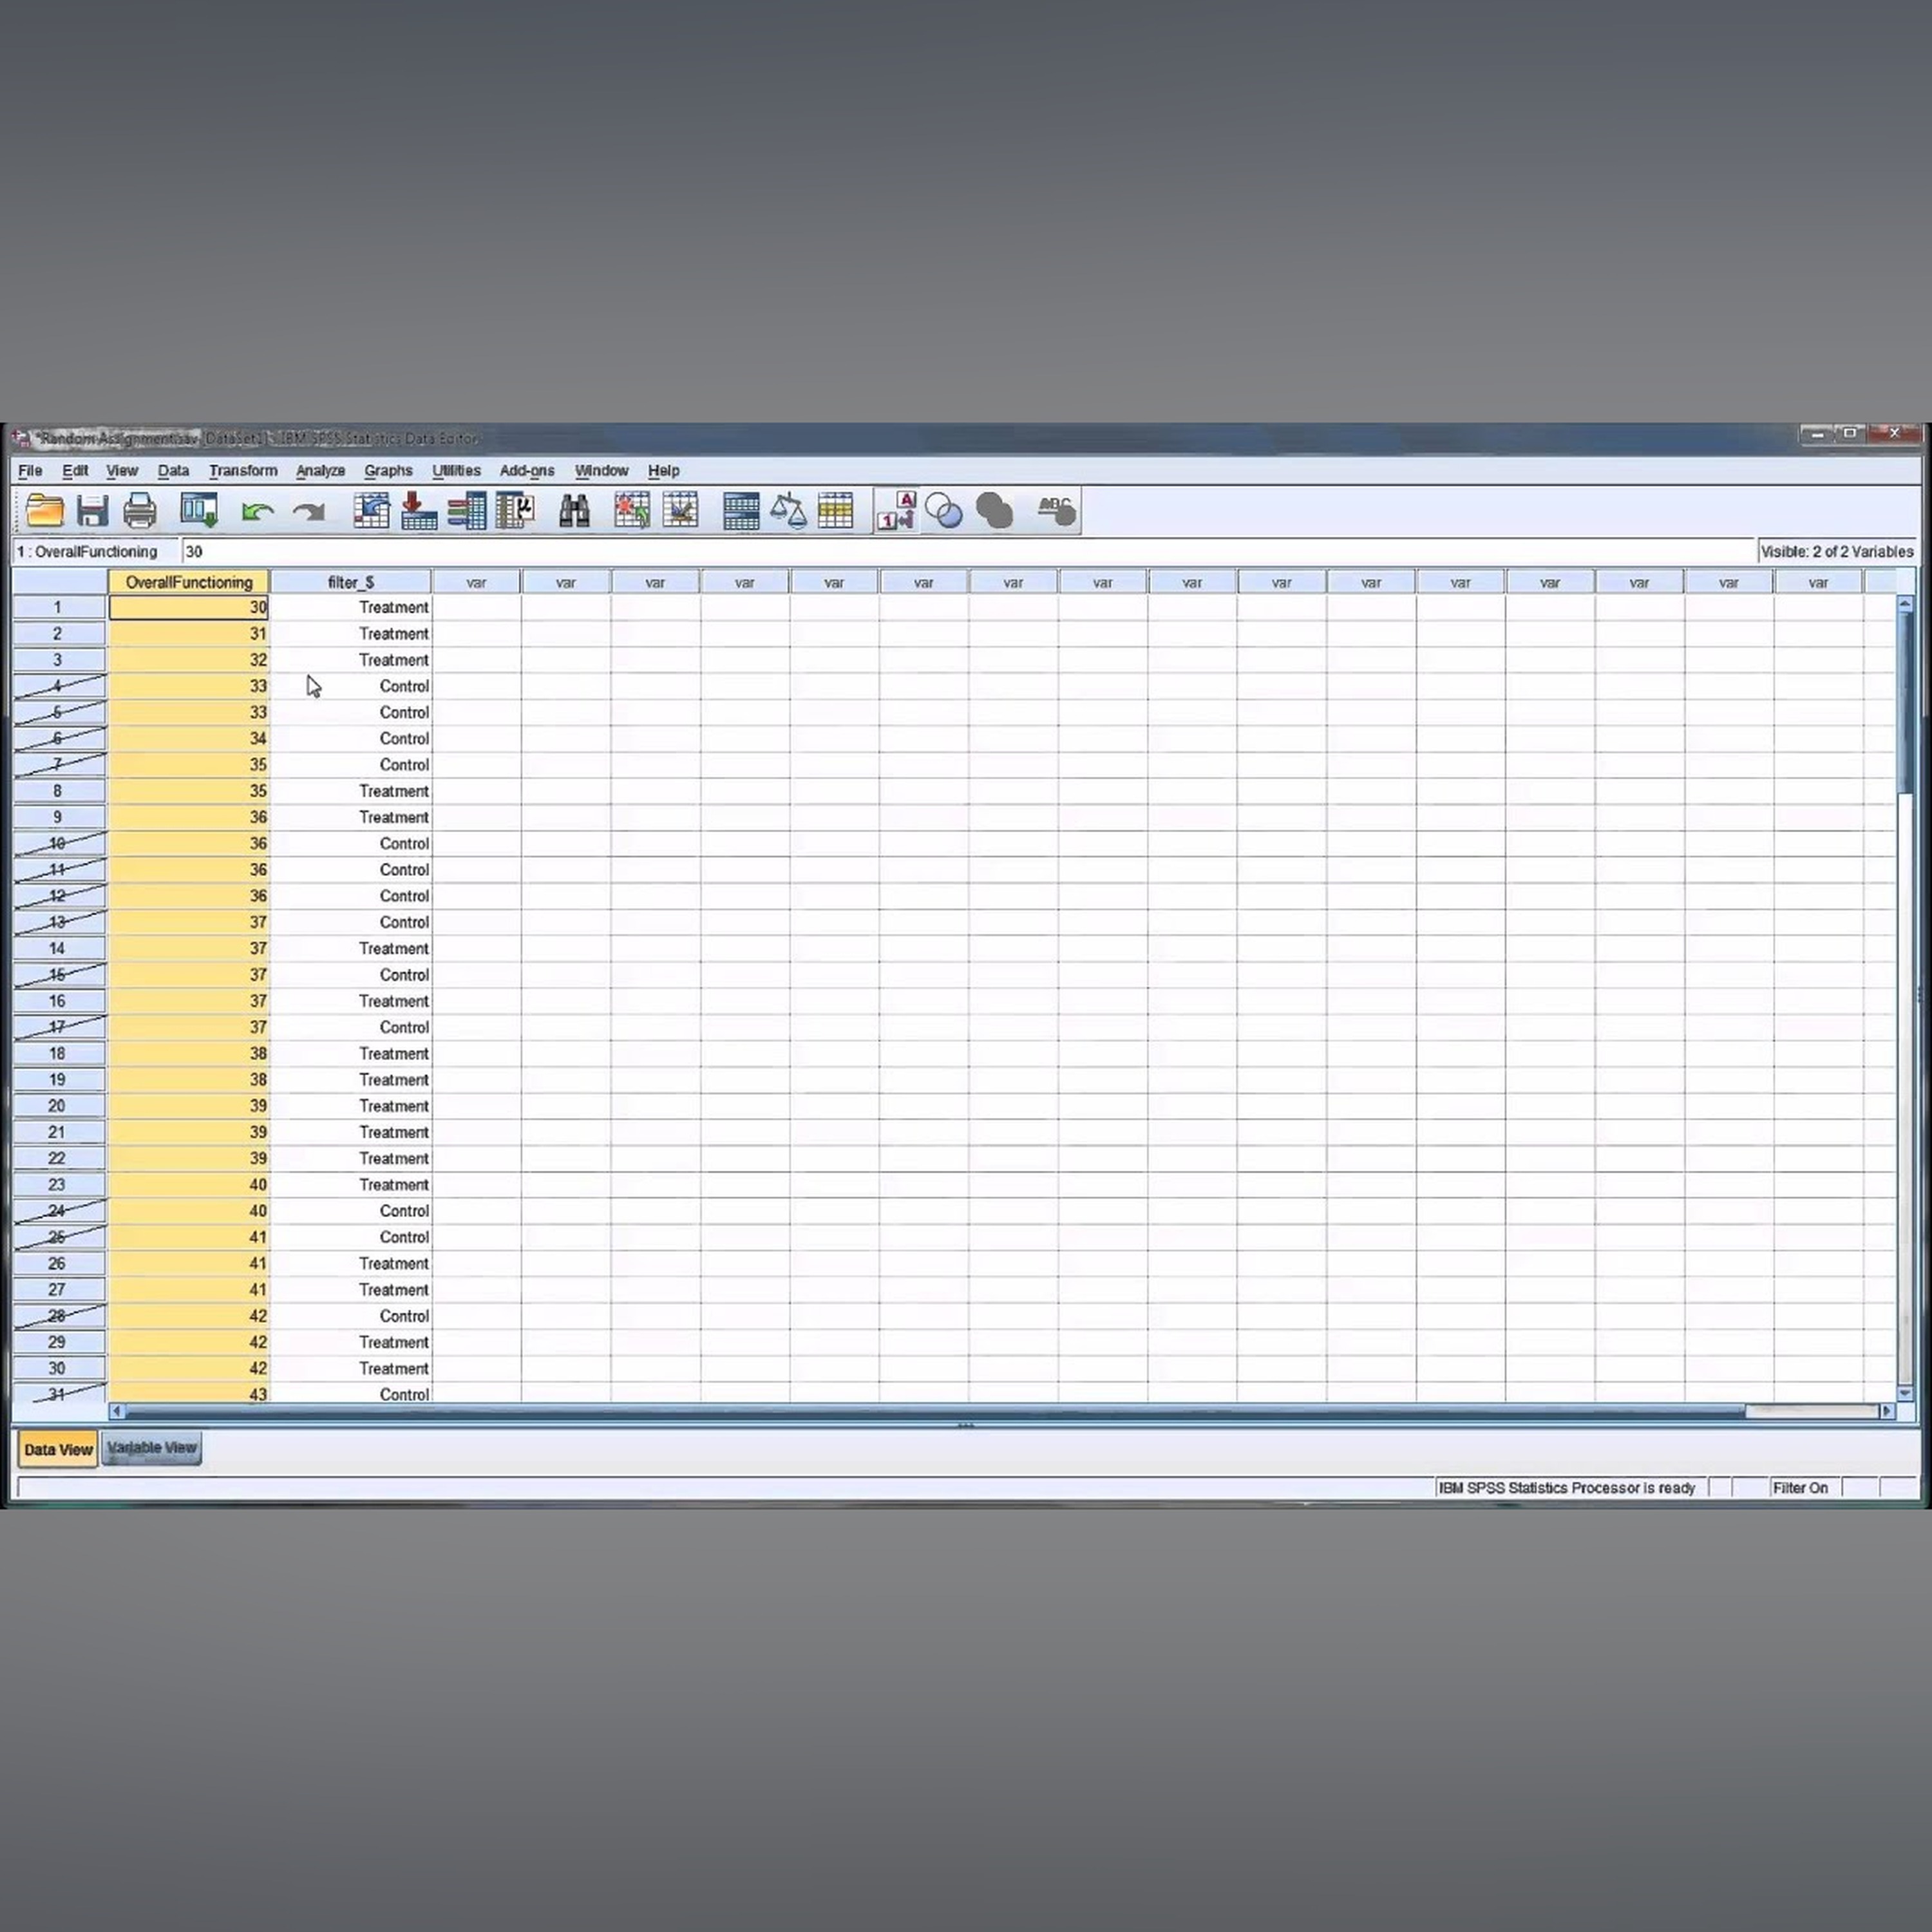Image resolution: width=1932 pixels, height=1932 pixels.
Task: Open the File menu
Action: coord(30,471)
